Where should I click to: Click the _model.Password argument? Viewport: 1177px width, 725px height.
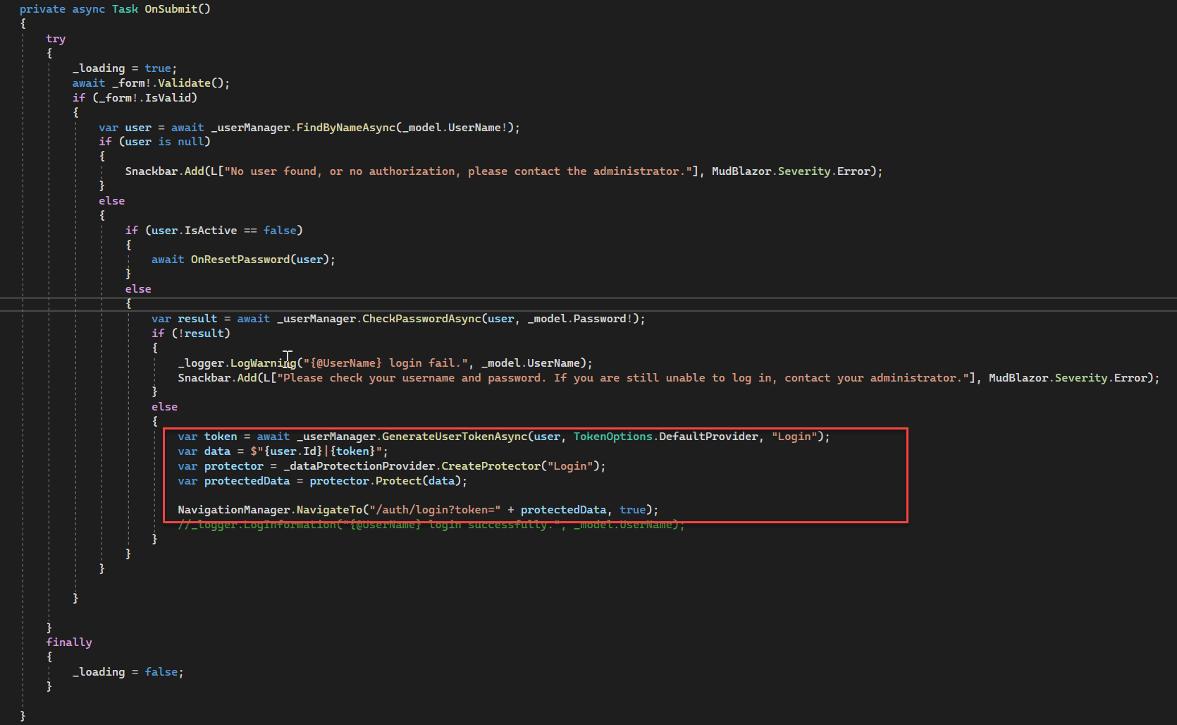pyautogui.click(x=580, y=319)
